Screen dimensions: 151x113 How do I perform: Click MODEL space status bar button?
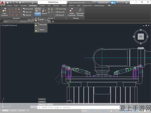click(85, 111)
